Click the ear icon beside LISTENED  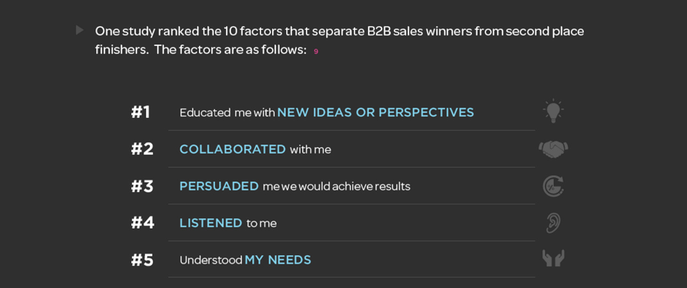tap(553, 223)
